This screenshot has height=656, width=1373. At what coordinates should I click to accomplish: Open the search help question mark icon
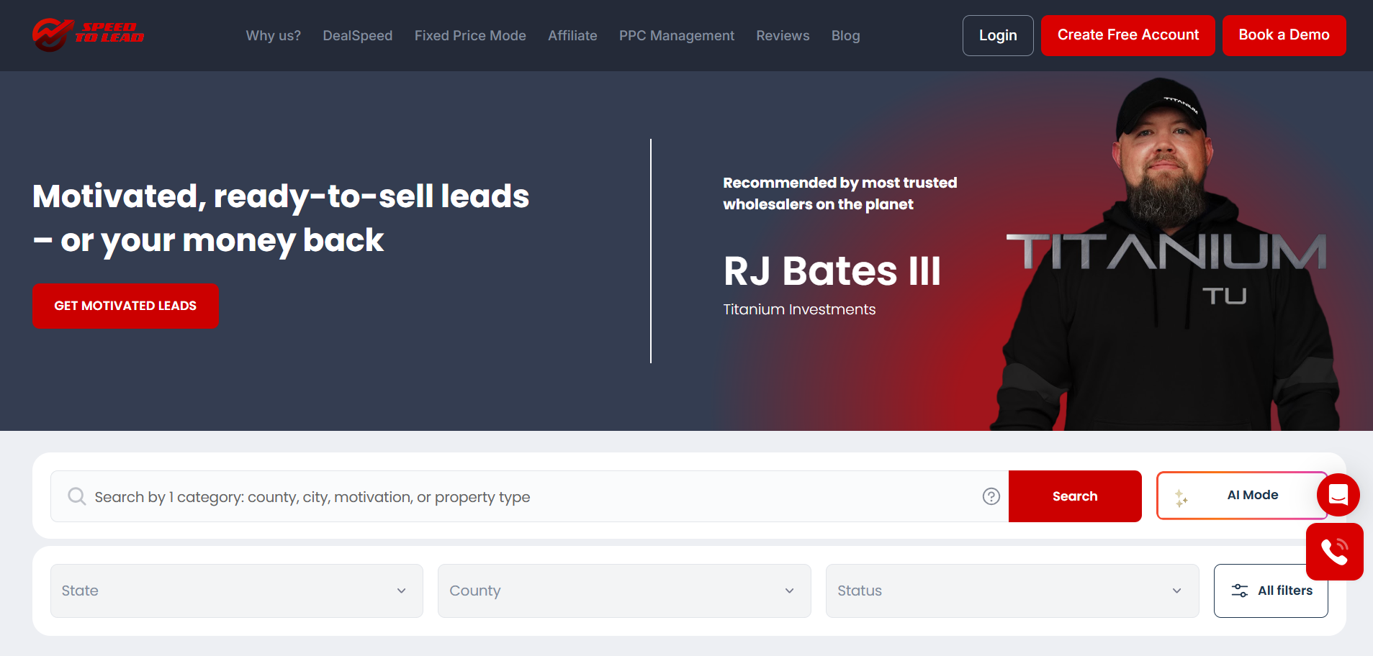[991, 496]
